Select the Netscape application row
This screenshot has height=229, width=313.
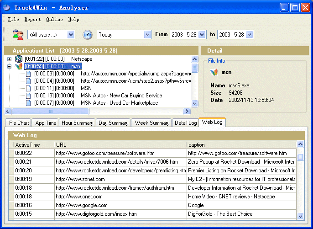pyautogui.click(x=58, y=59)
